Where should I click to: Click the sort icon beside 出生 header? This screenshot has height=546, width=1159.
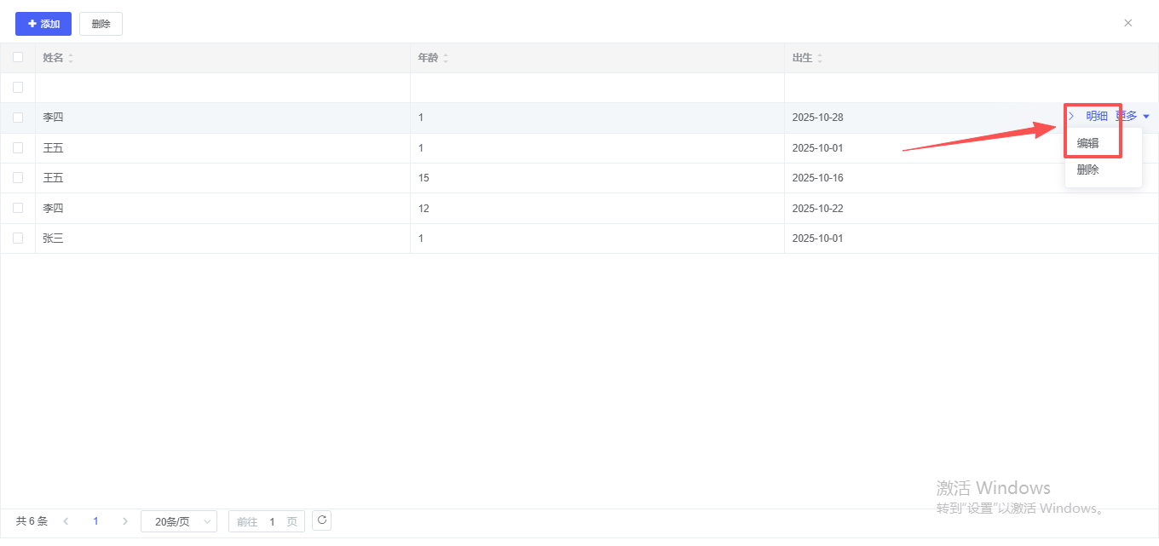[x=819, y=58]
